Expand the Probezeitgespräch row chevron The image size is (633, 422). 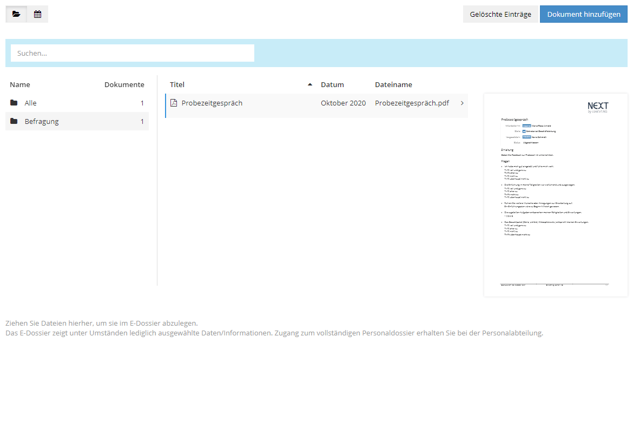(461, 103)
